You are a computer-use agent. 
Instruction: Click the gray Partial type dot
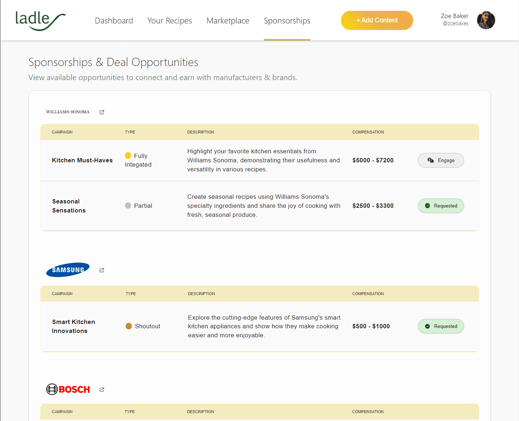[x=128, y=205]
